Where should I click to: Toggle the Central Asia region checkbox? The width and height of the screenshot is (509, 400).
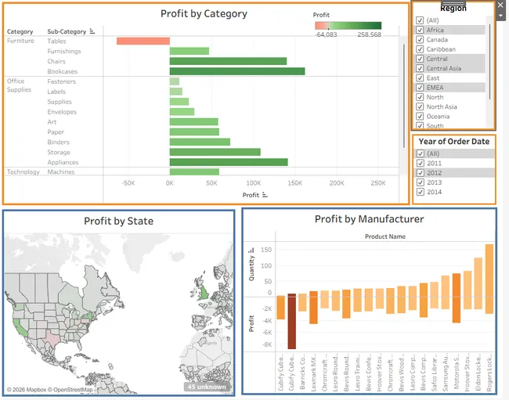pyautogui.click(x=420, y=68)
